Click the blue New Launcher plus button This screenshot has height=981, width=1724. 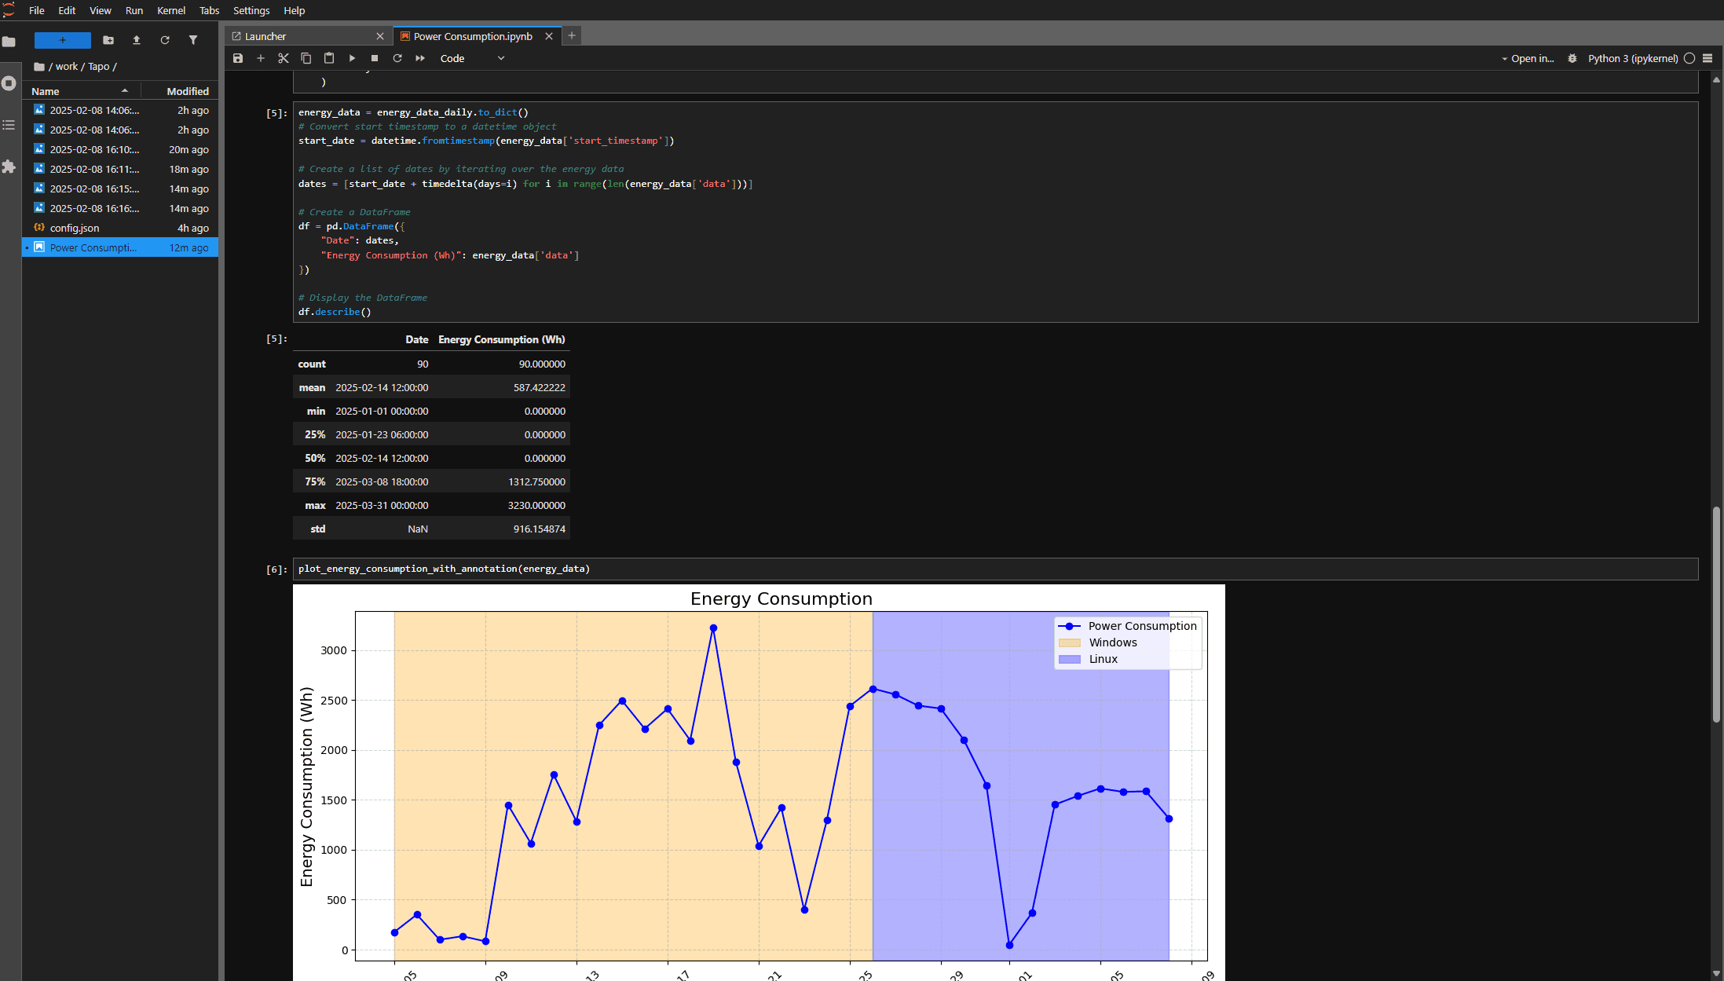coord(63,40)
